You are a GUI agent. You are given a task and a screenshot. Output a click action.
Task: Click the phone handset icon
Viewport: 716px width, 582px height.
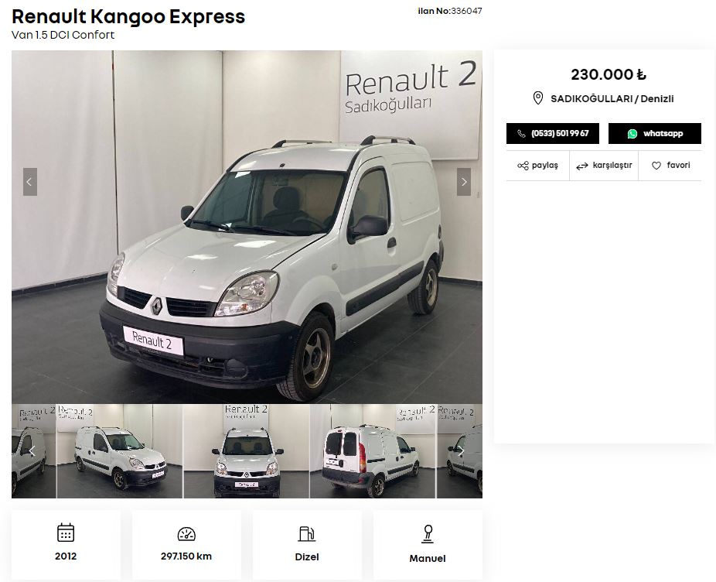coord(521,133)
